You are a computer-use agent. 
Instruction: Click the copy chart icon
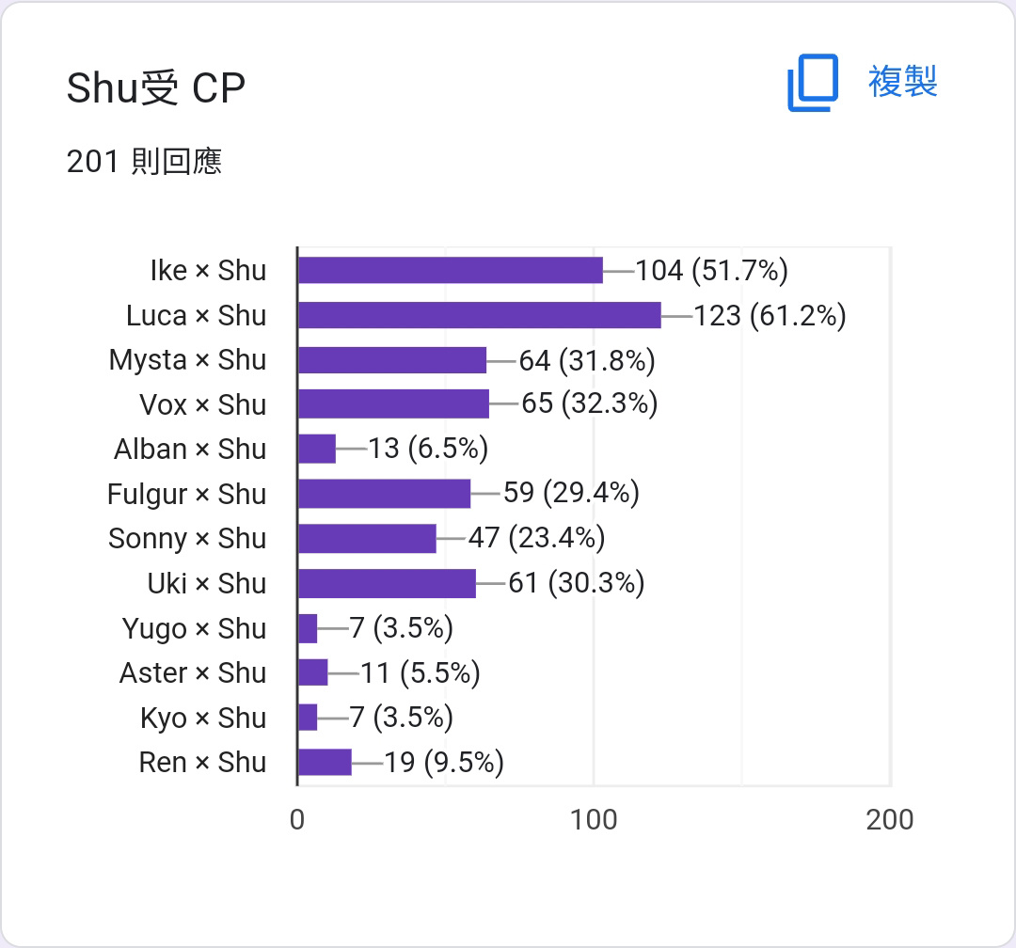pyautogui.click(x=813, y=83)
